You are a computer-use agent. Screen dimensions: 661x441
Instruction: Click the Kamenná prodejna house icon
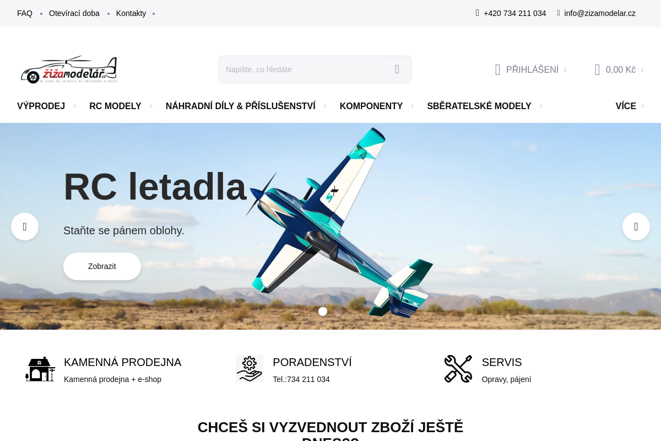pyautogui.click(x=40, y=369)
